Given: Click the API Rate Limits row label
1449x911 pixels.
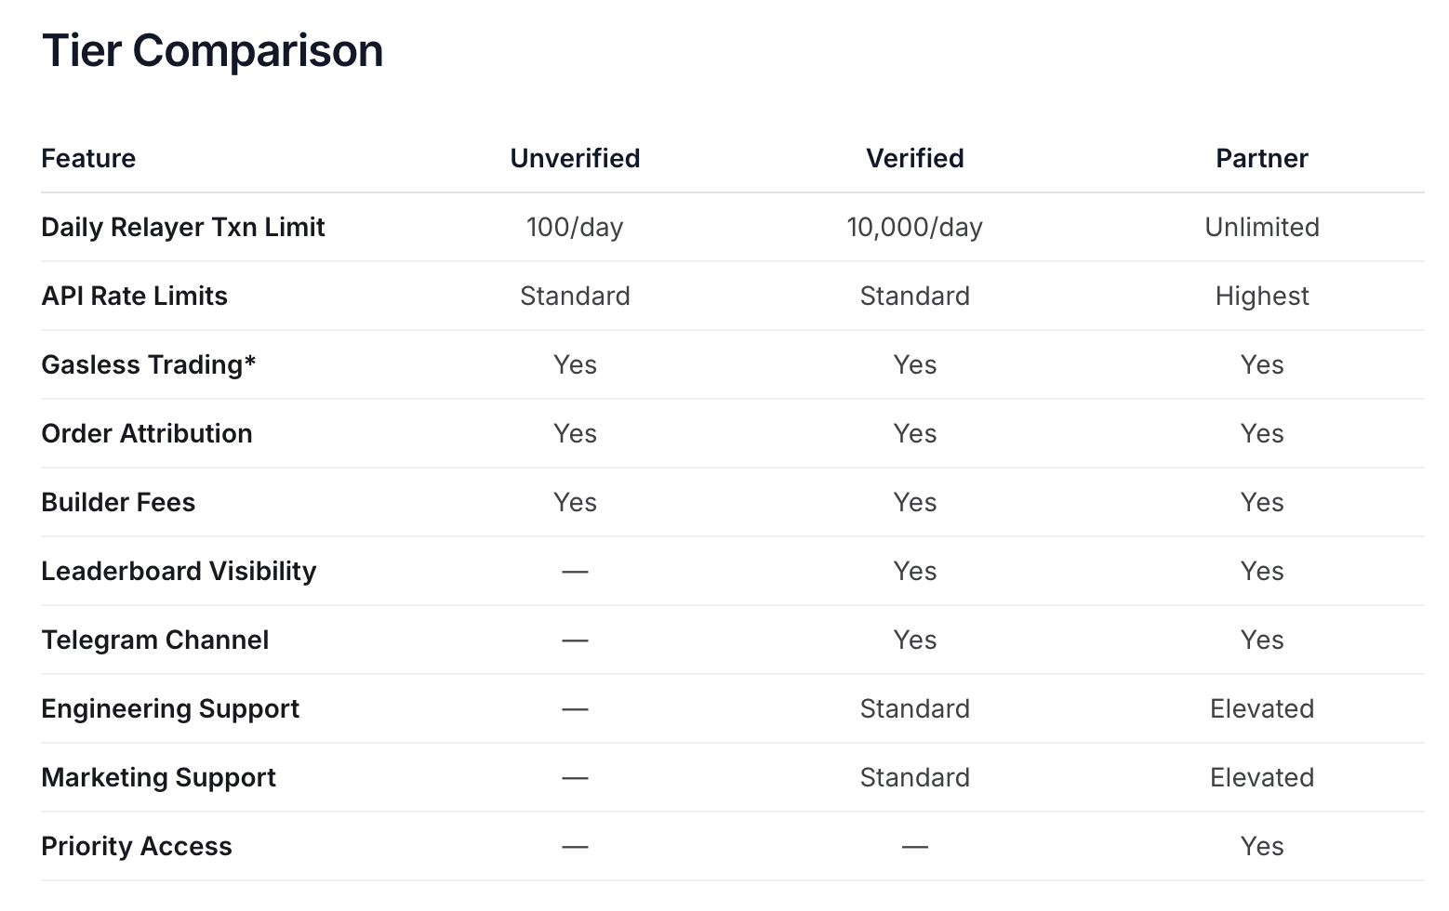Looking at the screenshot, I should [x=134, y=296].
